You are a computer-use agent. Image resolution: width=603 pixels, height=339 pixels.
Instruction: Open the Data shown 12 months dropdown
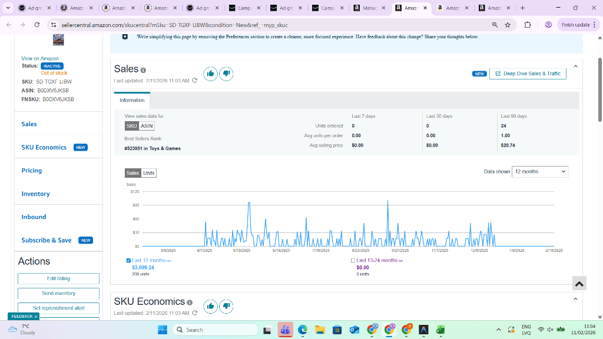point(540,171)
